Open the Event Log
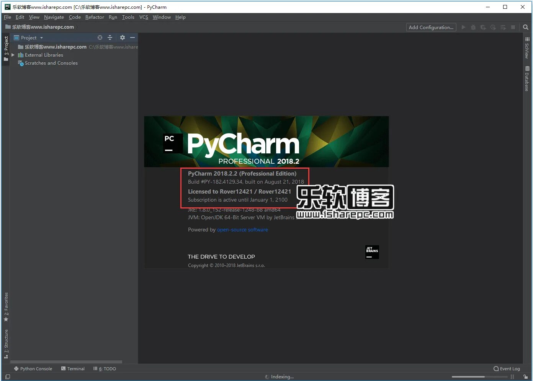The width and height of the screenshot is (533, 381). point(507,369)
